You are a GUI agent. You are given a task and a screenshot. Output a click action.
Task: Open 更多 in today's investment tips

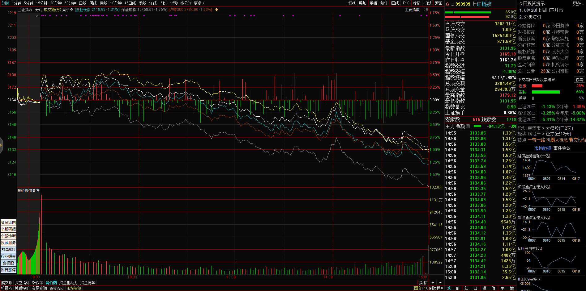tap(577, 3)
